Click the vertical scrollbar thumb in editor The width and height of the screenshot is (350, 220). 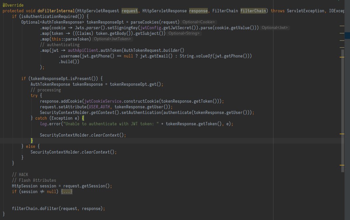pyautogui.click(x=343, y=111)
